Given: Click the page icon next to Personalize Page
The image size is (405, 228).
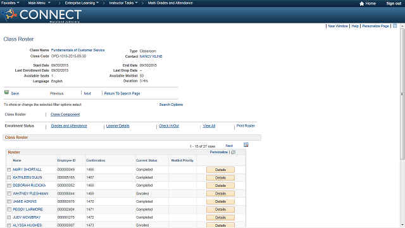Looking at the screenshot, I should click(395, 26).
